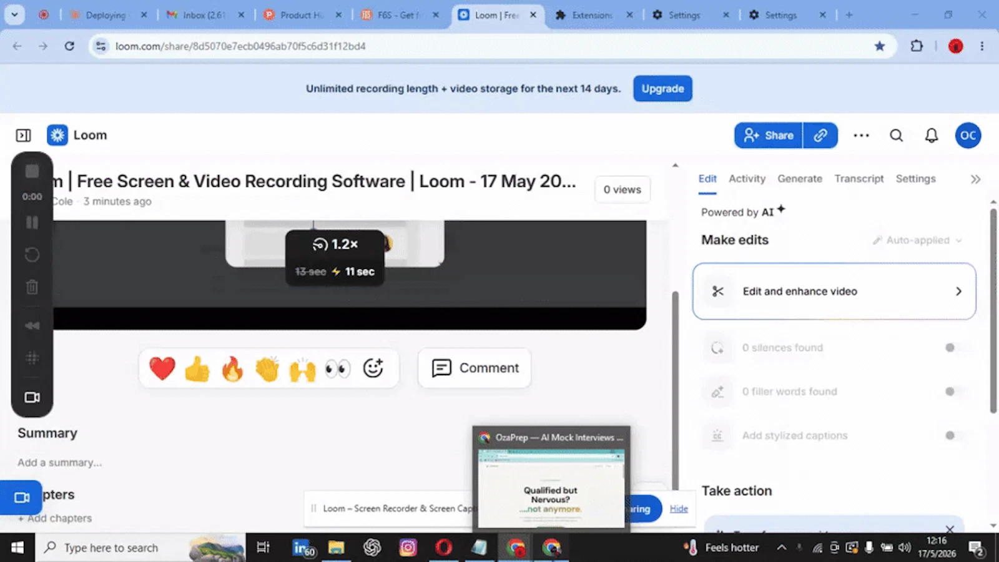Toggle 0 silences found switch
Viewport: 999px width, 562px height.
click(x=954, y=348)
